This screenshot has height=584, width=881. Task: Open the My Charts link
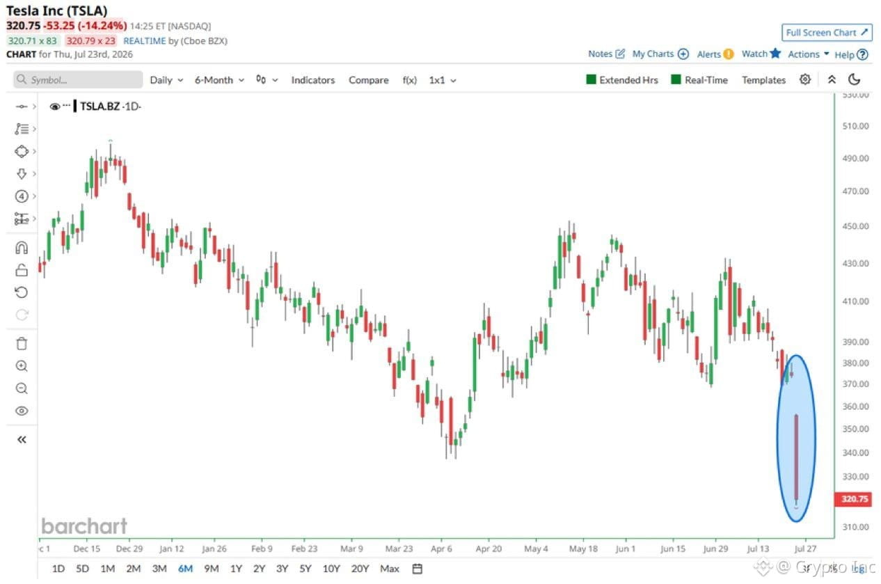point(660,54)
